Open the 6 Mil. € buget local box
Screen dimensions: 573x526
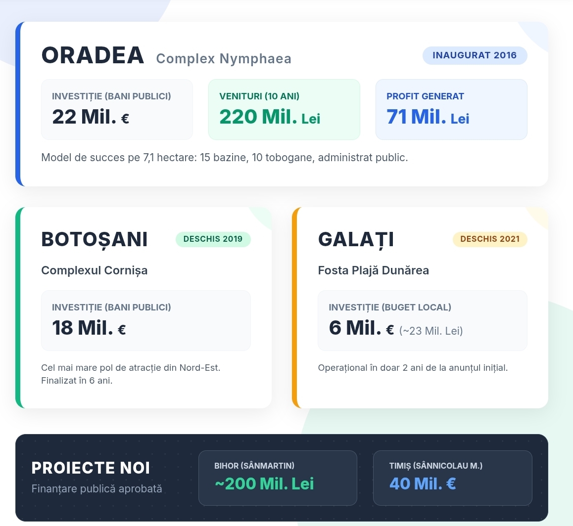pos(423,320)
